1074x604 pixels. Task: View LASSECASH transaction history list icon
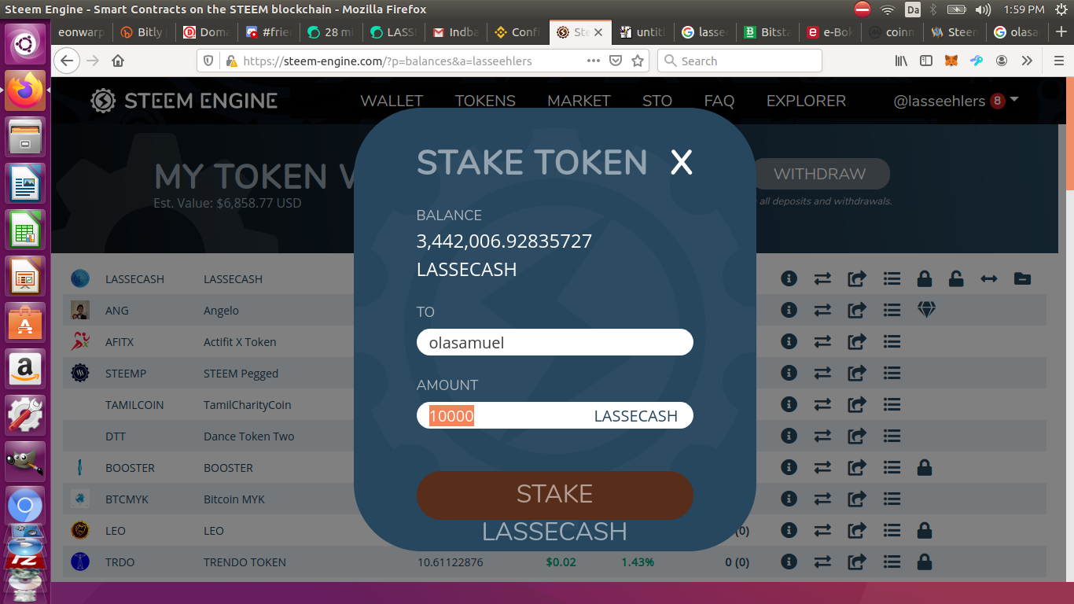point(892,278)
